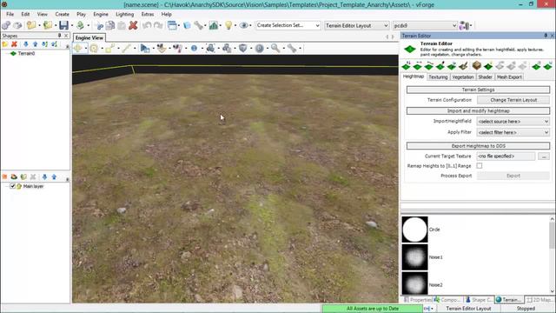
Task: Select the Noise2 brush thumbnail
Action: [x=414, y=284]
